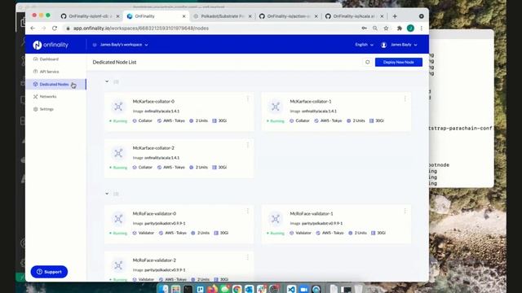Refresh the dedicated node list
The width and height of the screenshot is (522, 293).
[368, 62]
